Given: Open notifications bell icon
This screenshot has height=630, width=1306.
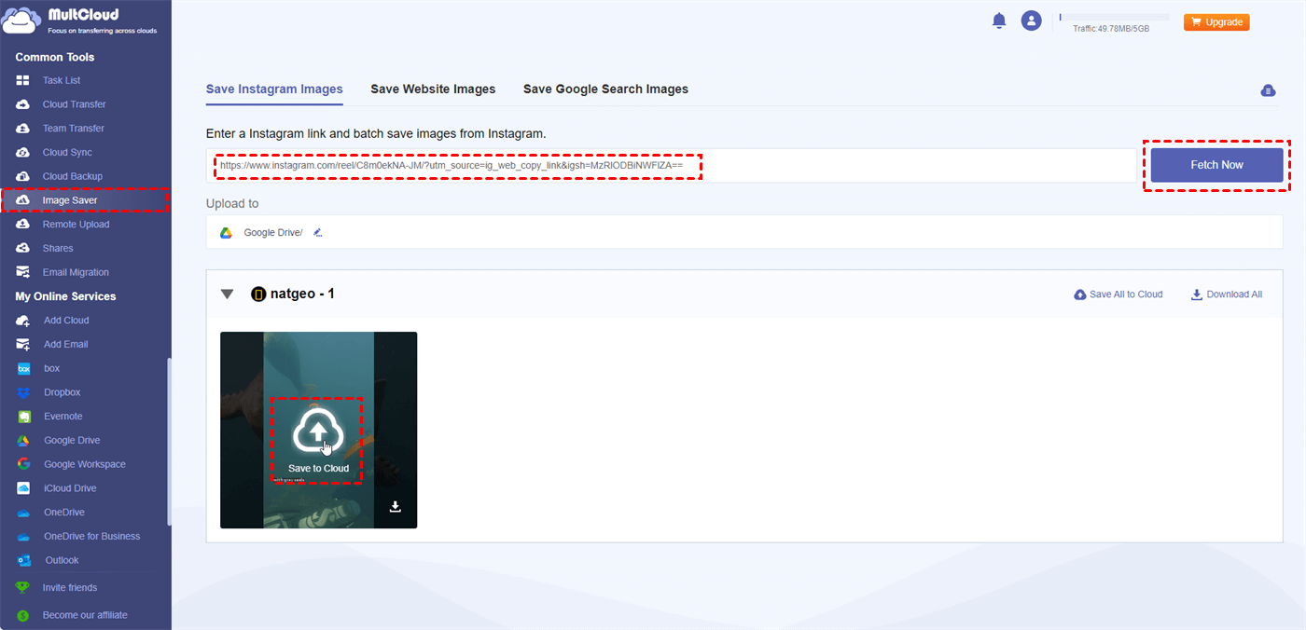Looking at the screenshot, I should click(999, 21).
